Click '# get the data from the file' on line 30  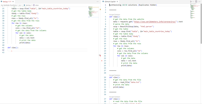coord(127,80)
